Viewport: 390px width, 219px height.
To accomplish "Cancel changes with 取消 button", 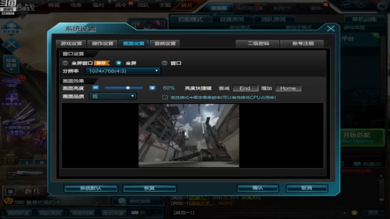I will [307, 188].
